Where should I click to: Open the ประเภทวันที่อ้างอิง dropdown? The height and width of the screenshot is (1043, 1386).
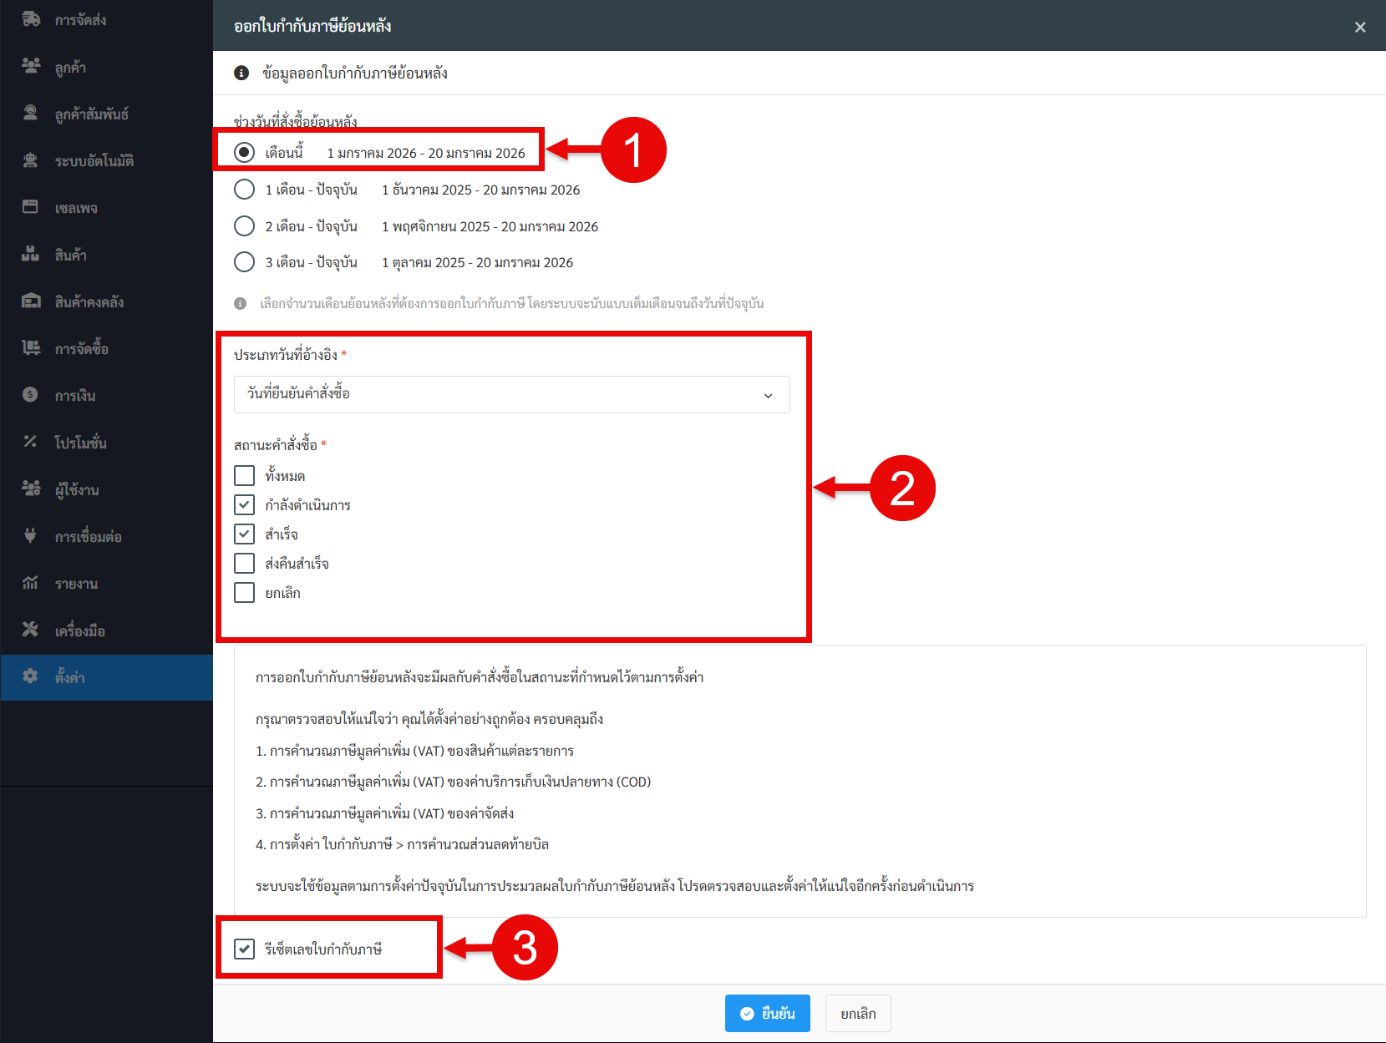(511, 394)
